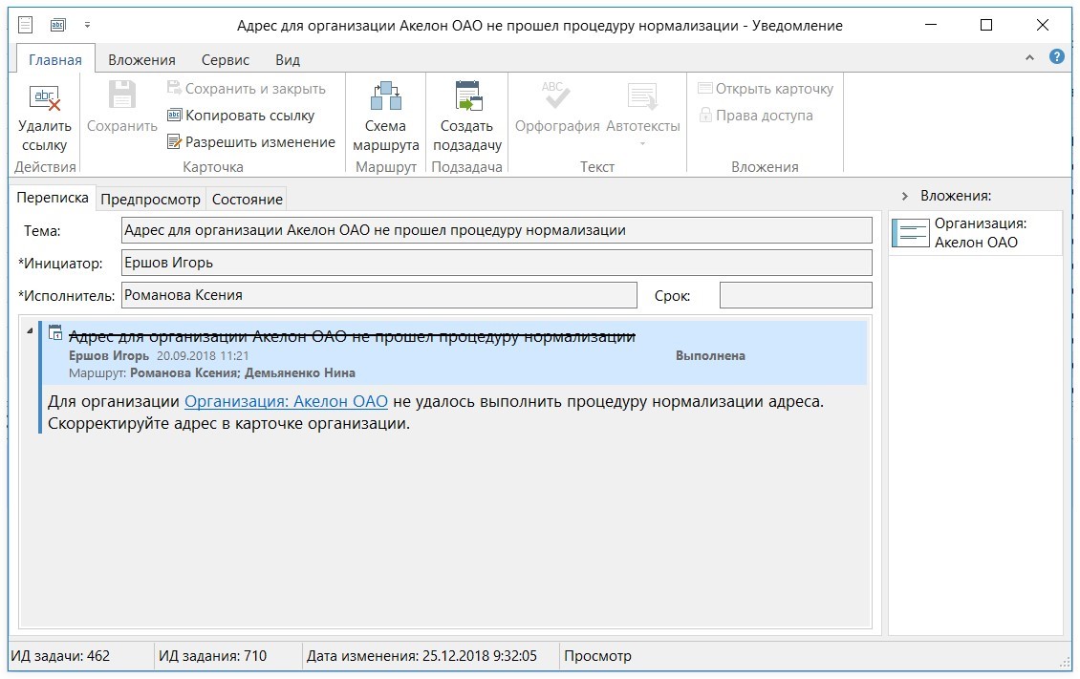The height and width of the screenshot is (679, 1080).
Task: Click Сохранить и закрыть in the ribbon
Action: [x=247, y=89]
